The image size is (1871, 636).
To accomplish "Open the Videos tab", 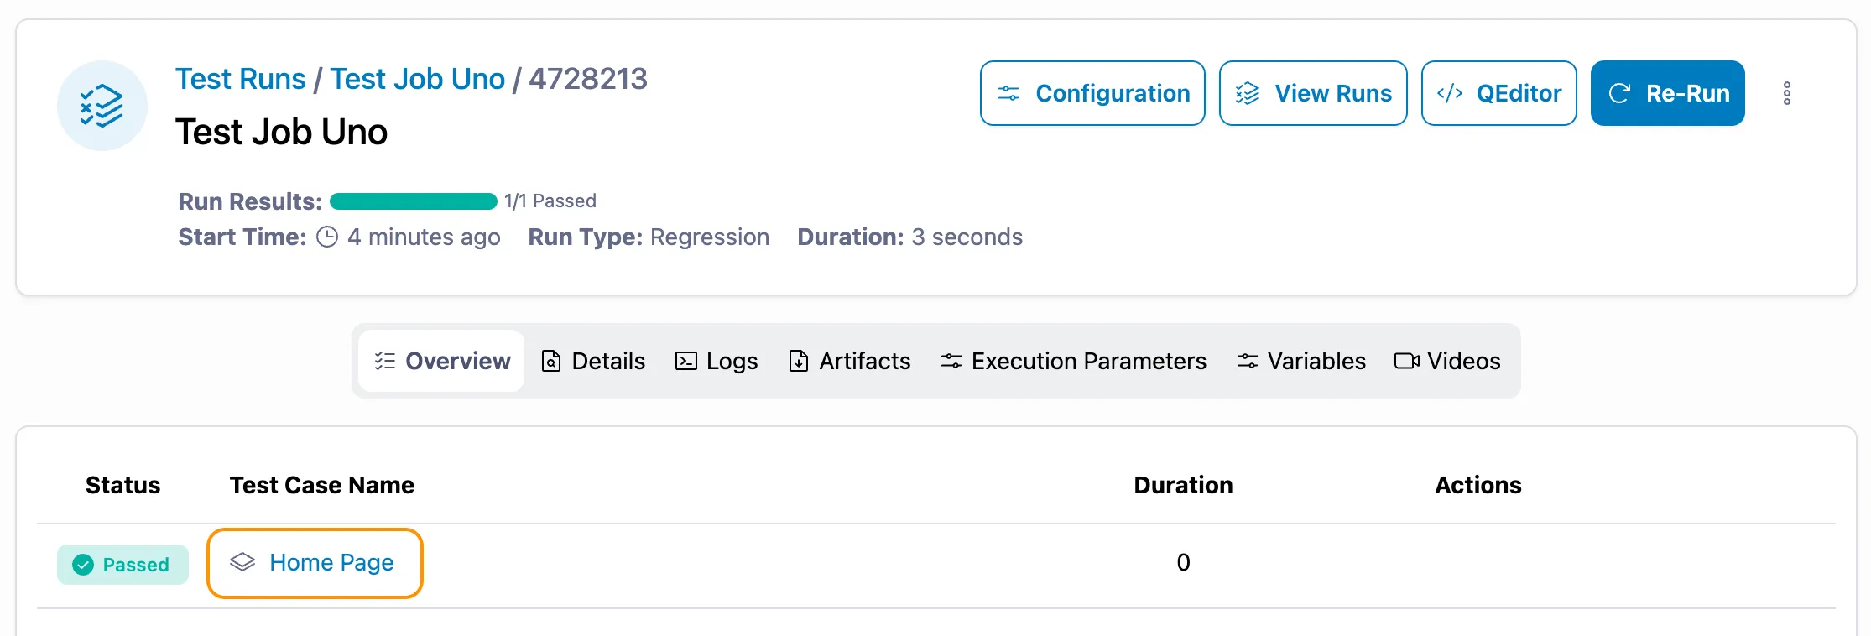I will (x=1447, y=361).
